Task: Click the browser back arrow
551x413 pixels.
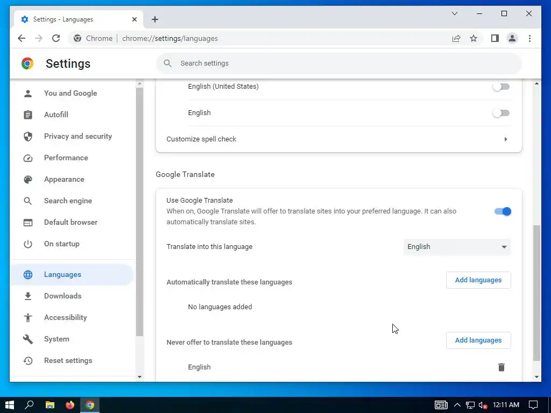Action: tap(22, 38)
